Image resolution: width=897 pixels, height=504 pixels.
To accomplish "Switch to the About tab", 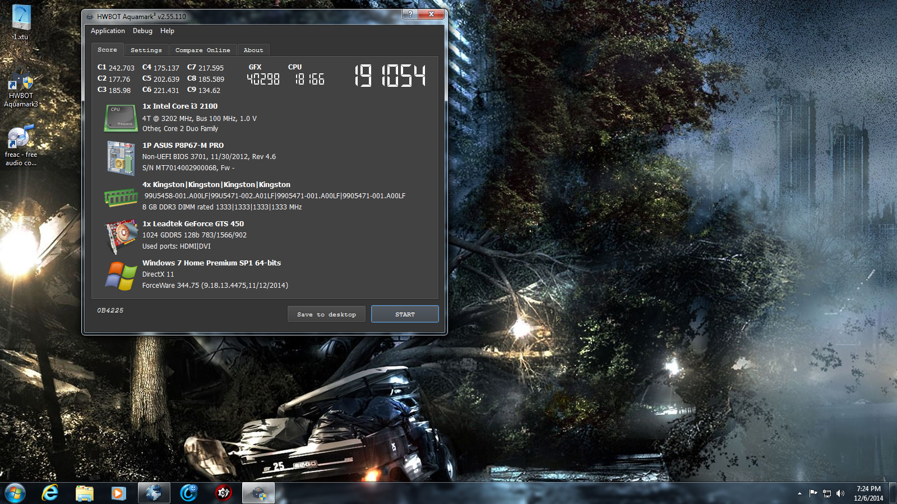I will [253, 50].
